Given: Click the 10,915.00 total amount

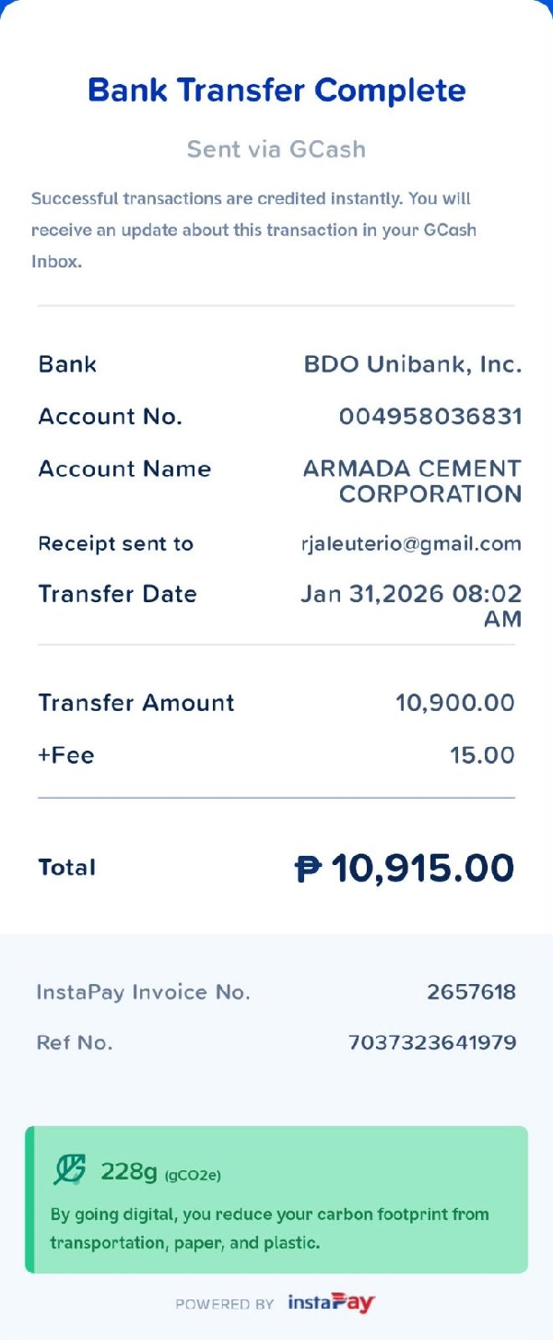Looking at the screenshot, I should (422, 868).
